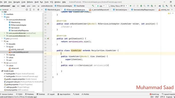
Task: Open project panel gear options
Action: tap(38, 10)
